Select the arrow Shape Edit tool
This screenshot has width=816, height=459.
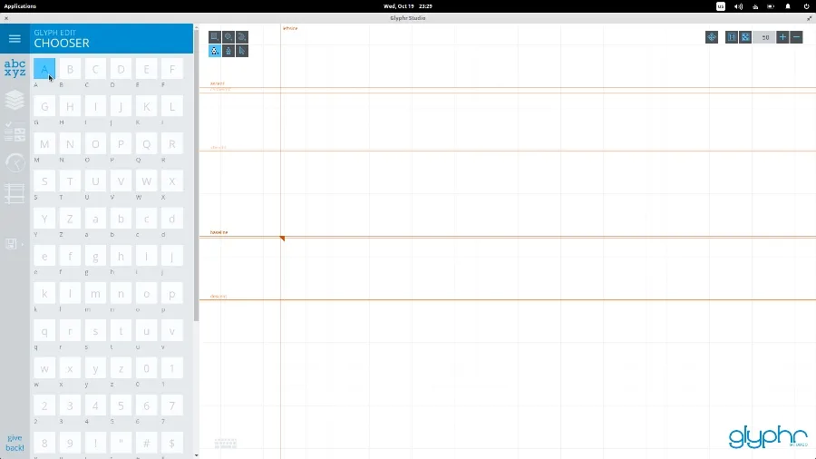(242, 51)
